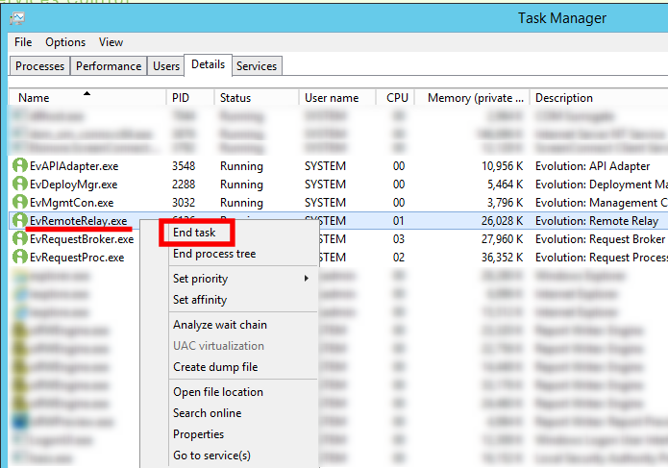Image resolution: width=668 pixels, height=468 pixels.
Task: Open the File menu
Action: (x=23, y=42)
